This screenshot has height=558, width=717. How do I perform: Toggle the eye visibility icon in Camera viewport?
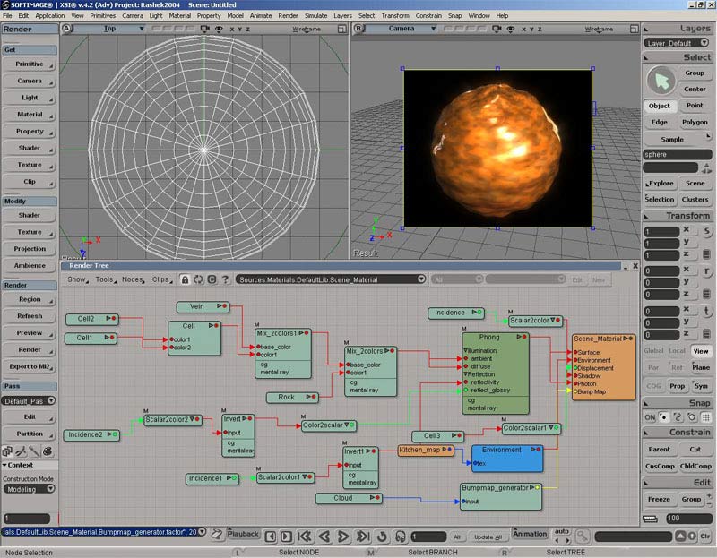[x=511, y=29]
